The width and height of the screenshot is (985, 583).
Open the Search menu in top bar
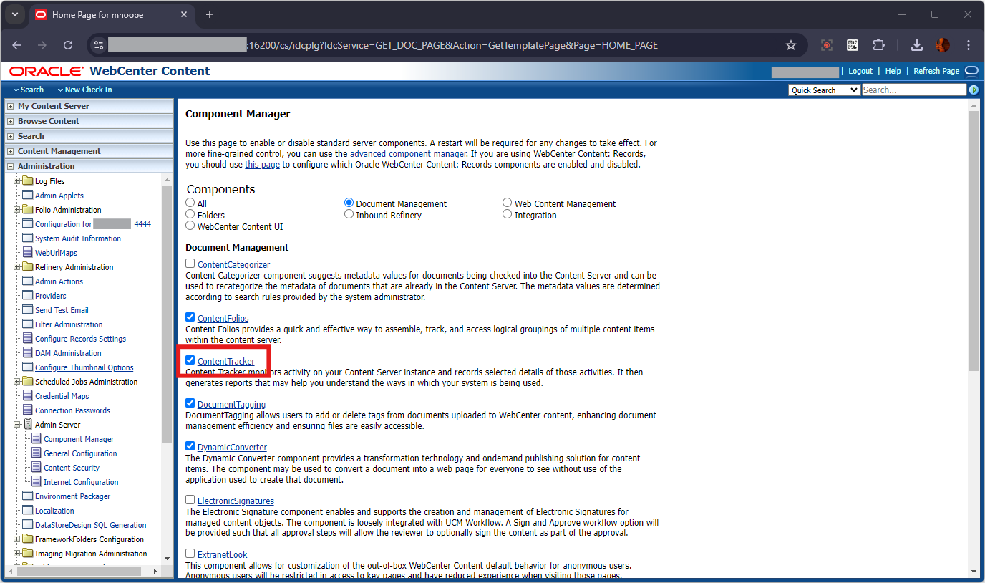pyautogui.click(x=29, y=90)
